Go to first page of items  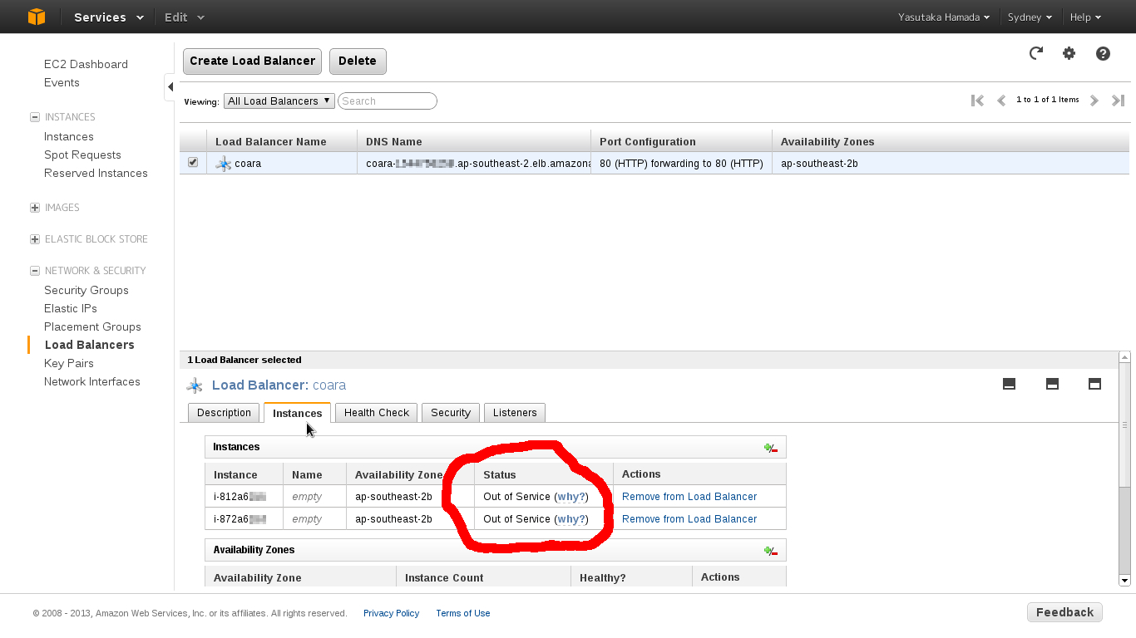(978, 101)
